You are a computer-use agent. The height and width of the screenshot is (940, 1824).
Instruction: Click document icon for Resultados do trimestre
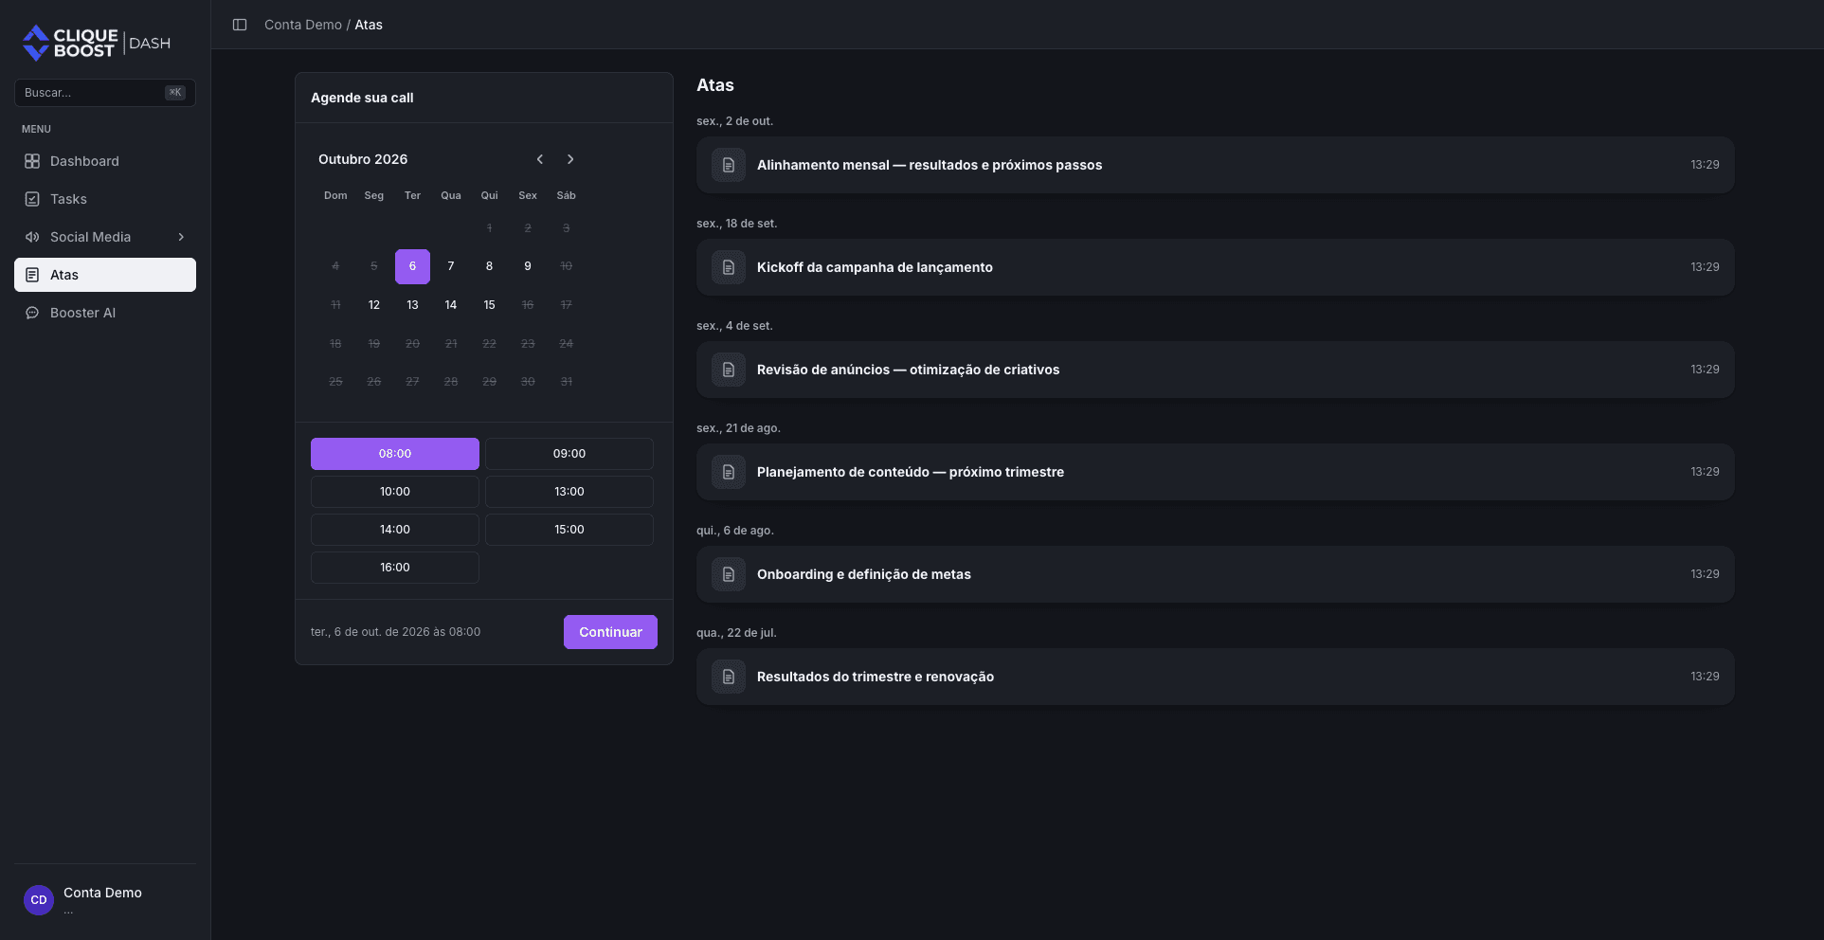729,677
